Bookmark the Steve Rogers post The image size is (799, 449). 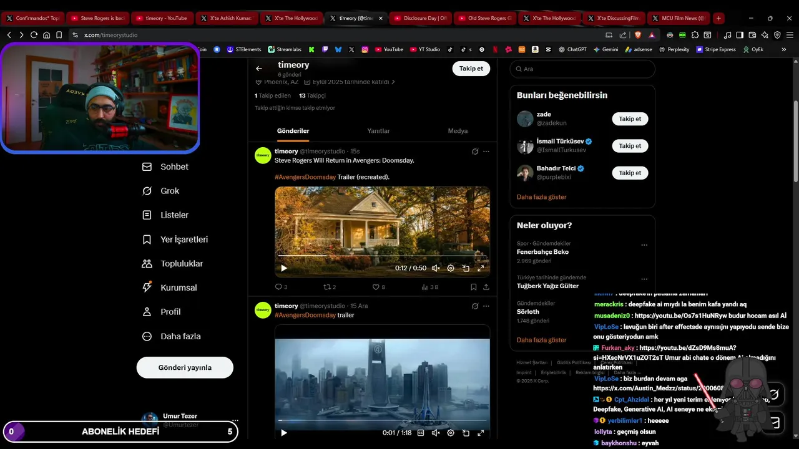point(474,287)
